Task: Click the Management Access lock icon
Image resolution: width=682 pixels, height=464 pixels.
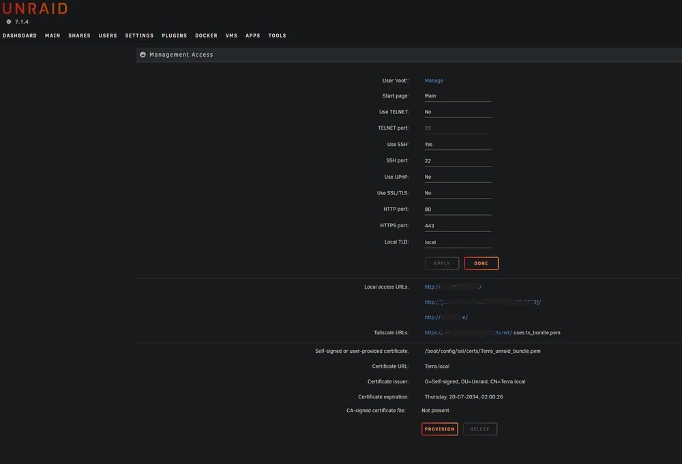Action: [143, 55]
